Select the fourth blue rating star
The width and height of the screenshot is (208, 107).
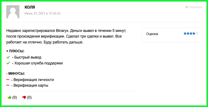[x=194, y=34]
